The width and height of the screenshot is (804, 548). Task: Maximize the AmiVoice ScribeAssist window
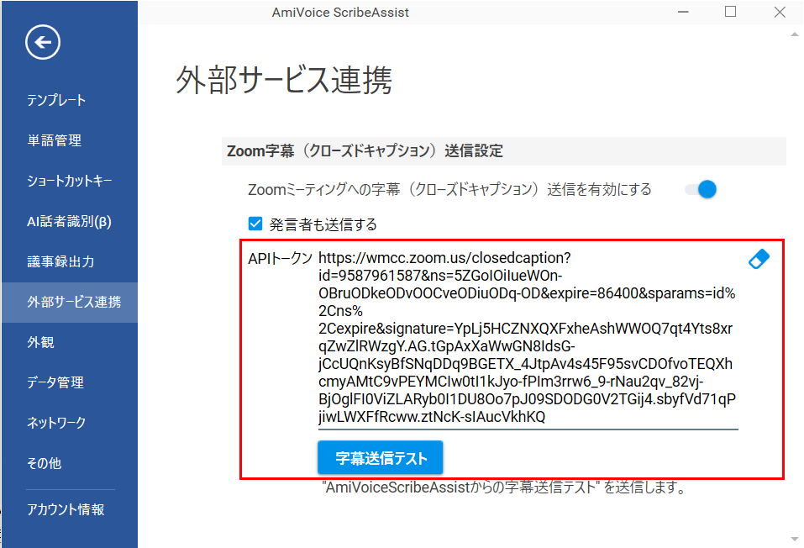[731, 13]
